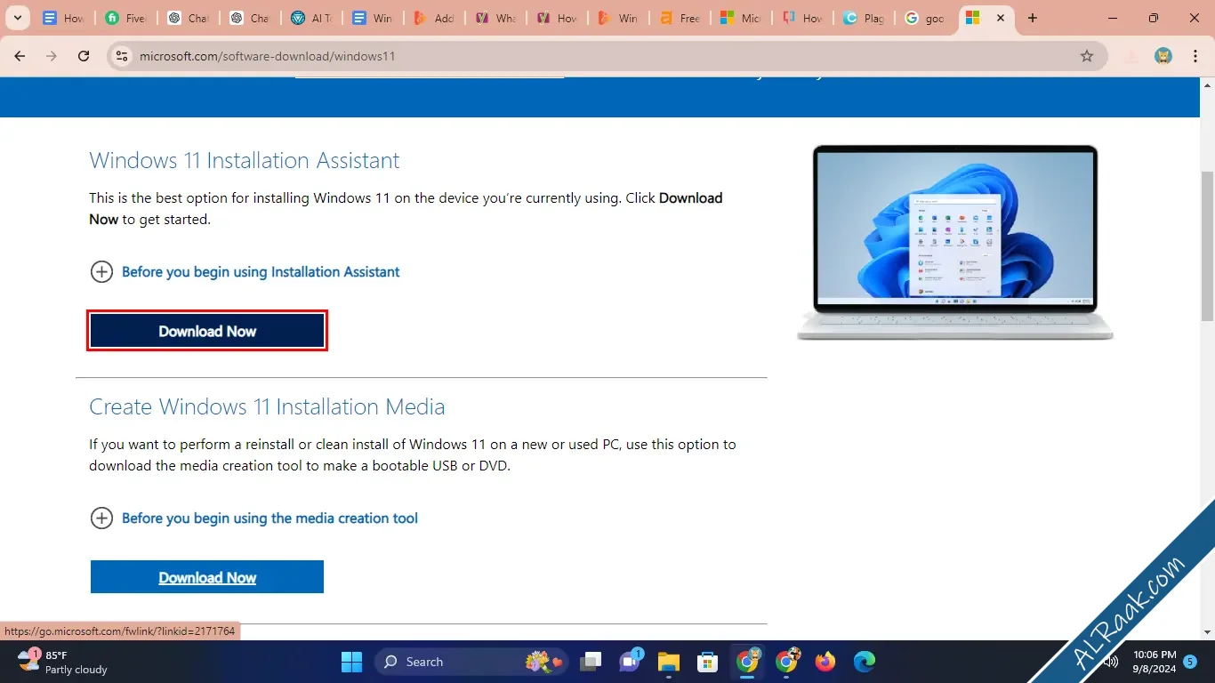The height and width of the screenshot is (683, 1215).
Task: Open the Windows Start menu
Action: (x=352, y=662)
